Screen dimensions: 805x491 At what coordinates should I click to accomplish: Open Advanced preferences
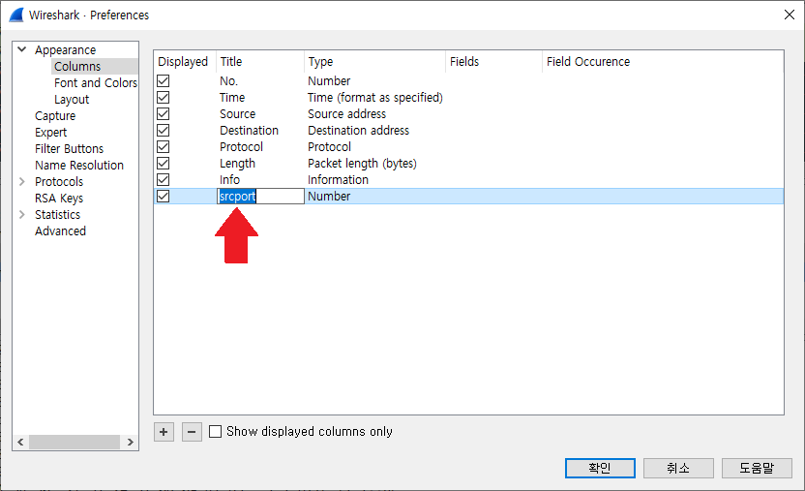60,230
